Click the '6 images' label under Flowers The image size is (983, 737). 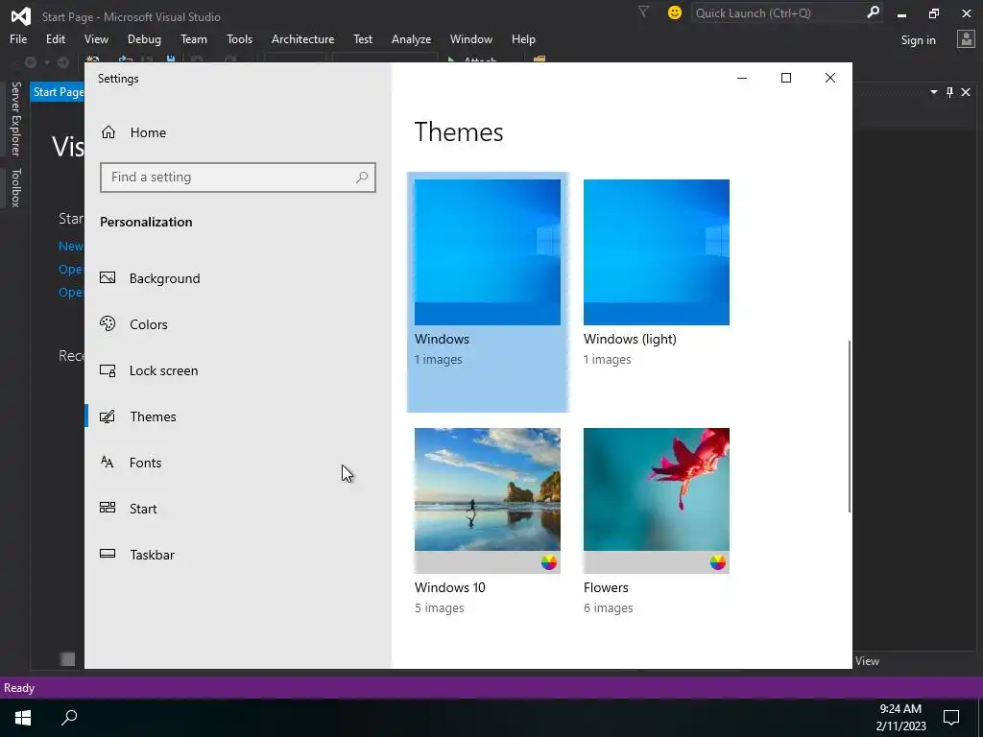[x=608, y=607]
